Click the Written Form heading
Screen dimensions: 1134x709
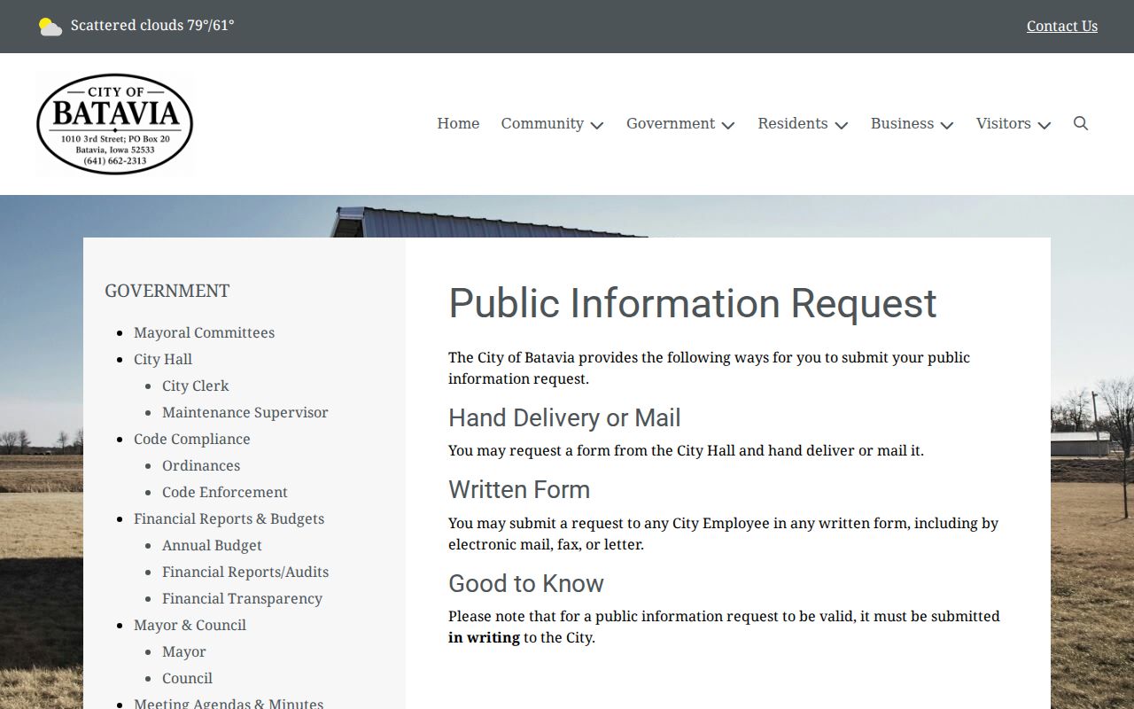[519, 489]
